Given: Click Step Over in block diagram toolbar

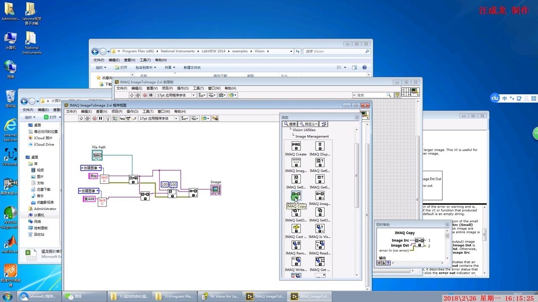Looking at the screenshot, I should [128, 119].
